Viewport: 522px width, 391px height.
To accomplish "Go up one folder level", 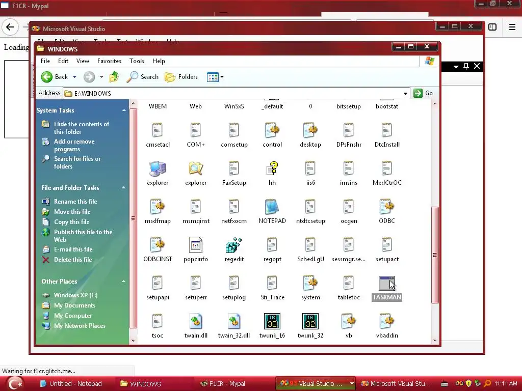I will pos(114,77).
